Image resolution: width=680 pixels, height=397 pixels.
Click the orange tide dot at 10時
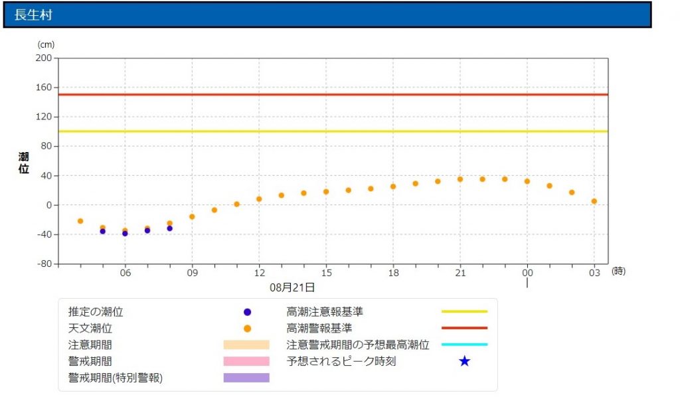click(x=214, y=210)
